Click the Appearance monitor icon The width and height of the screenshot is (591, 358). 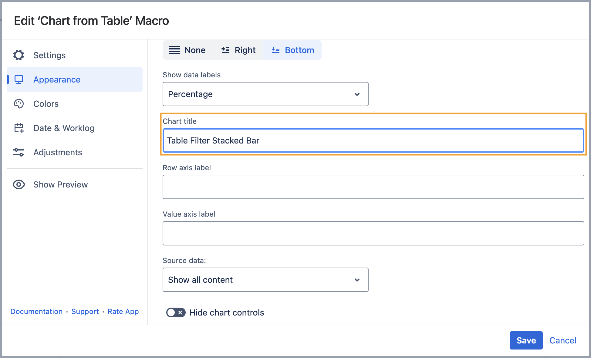pyautogui.click(x=19, y=79)
